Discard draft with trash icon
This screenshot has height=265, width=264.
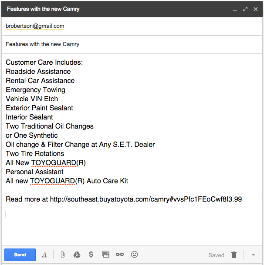click(x=234, y=255)
